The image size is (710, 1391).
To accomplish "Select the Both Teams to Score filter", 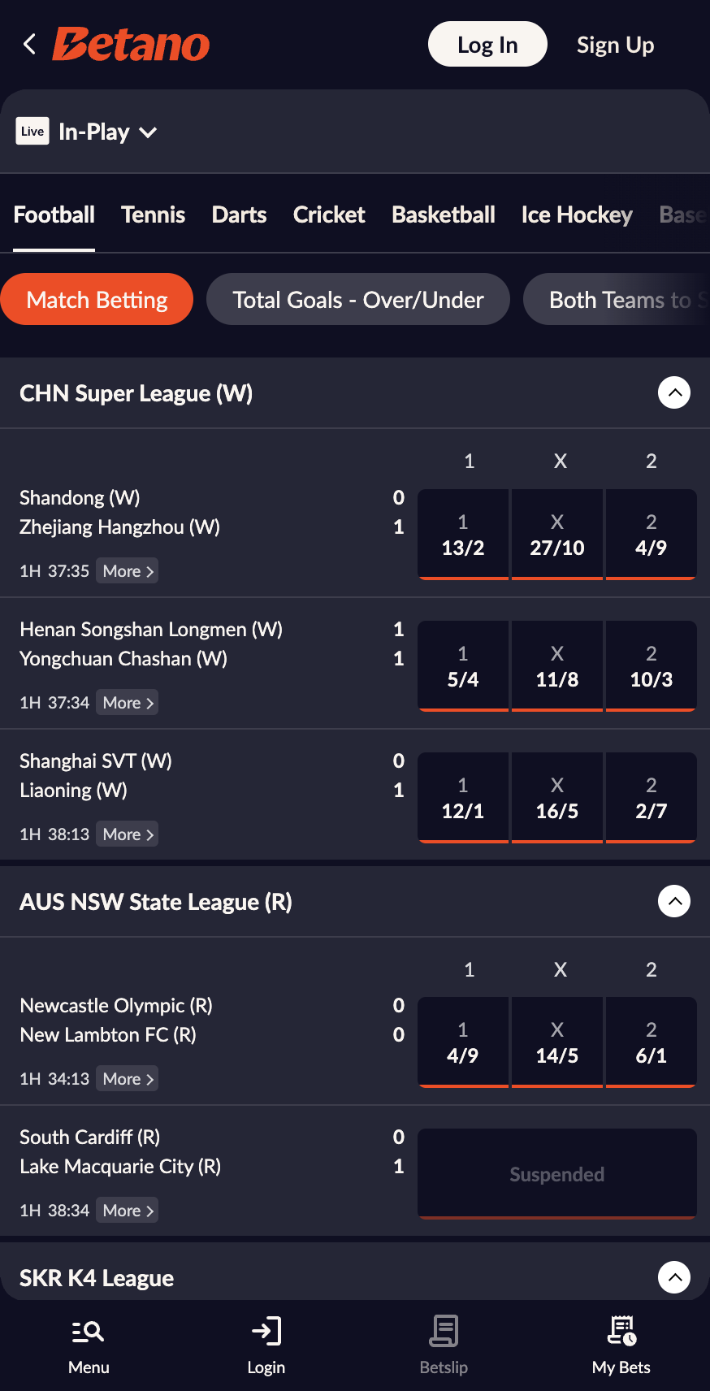I will (617, 300).
